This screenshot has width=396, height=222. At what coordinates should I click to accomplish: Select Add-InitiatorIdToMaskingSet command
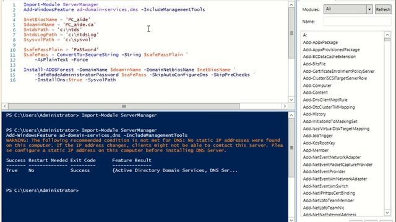(330, 121)
